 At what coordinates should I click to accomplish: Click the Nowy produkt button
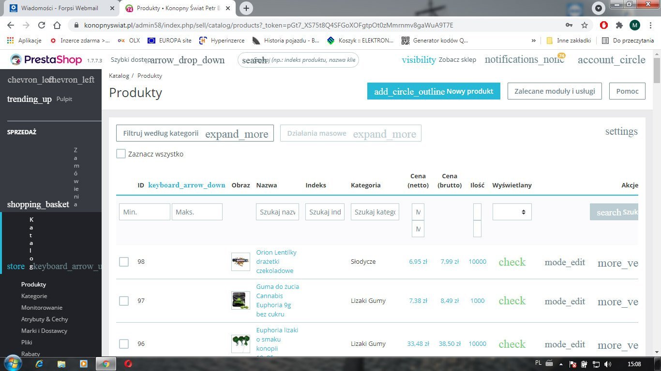(x=434, y=91)
